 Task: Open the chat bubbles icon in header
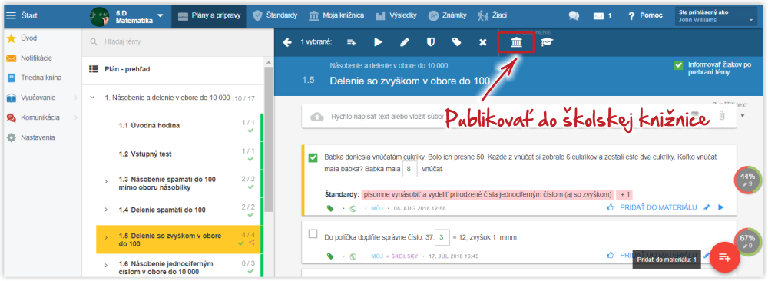(574, 15)
